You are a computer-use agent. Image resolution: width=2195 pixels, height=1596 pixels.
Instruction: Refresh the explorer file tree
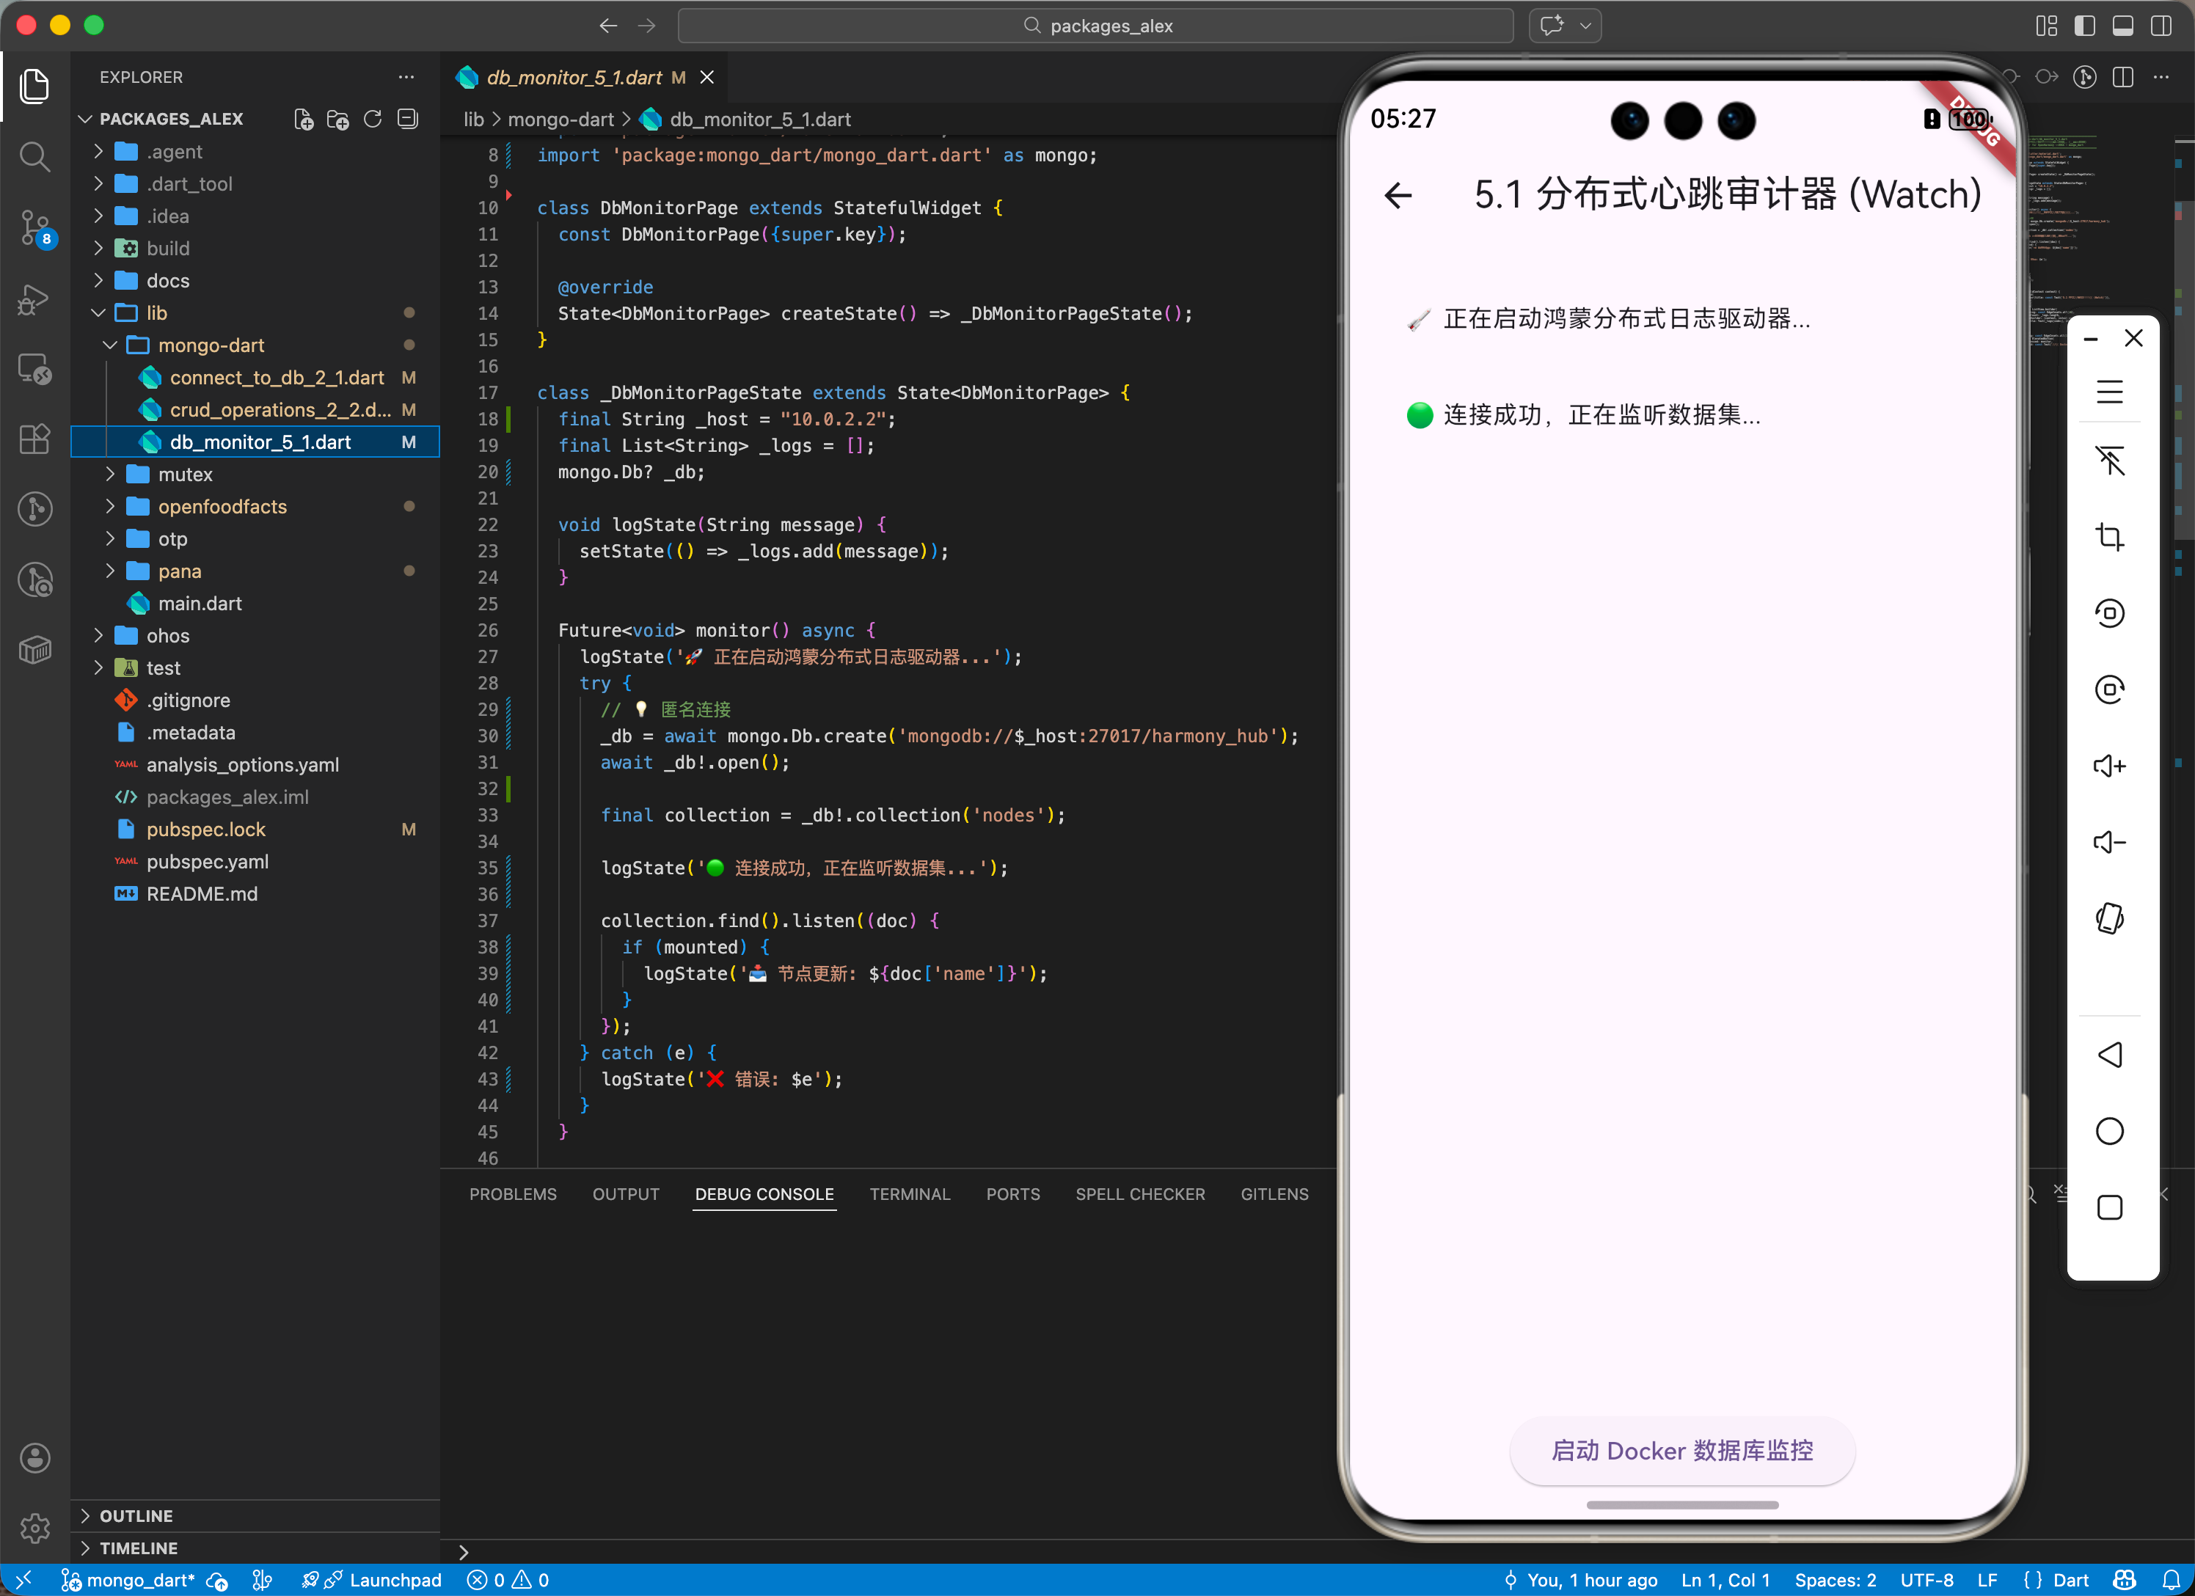tap(373, 119)
